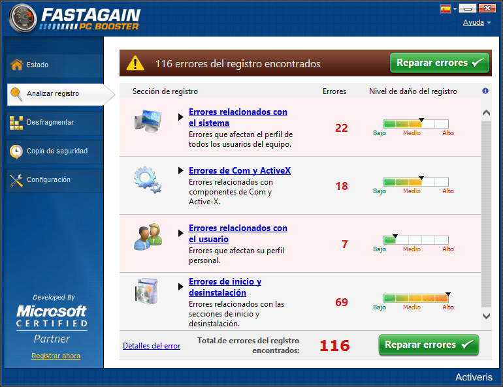Open Copia de seguridad section
The width and height of the screenshot is (503, 387).
55,151
